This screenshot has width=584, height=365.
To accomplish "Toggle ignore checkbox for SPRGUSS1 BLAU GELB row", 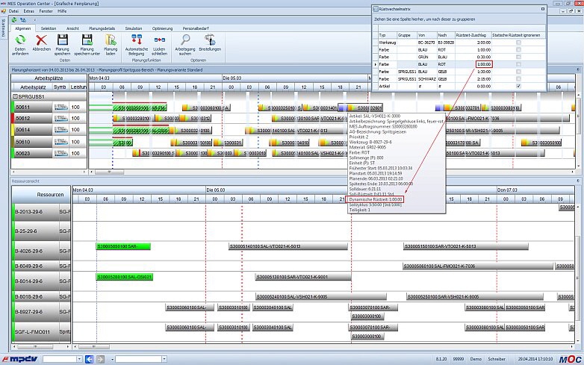I will pyautogui.click(x=518, y=72).
